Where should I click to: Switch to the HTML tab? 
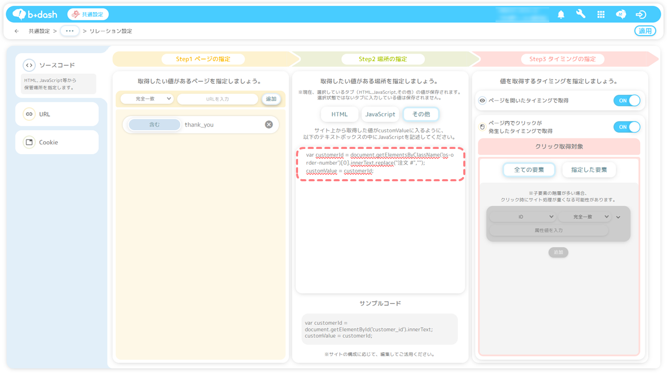340,114
